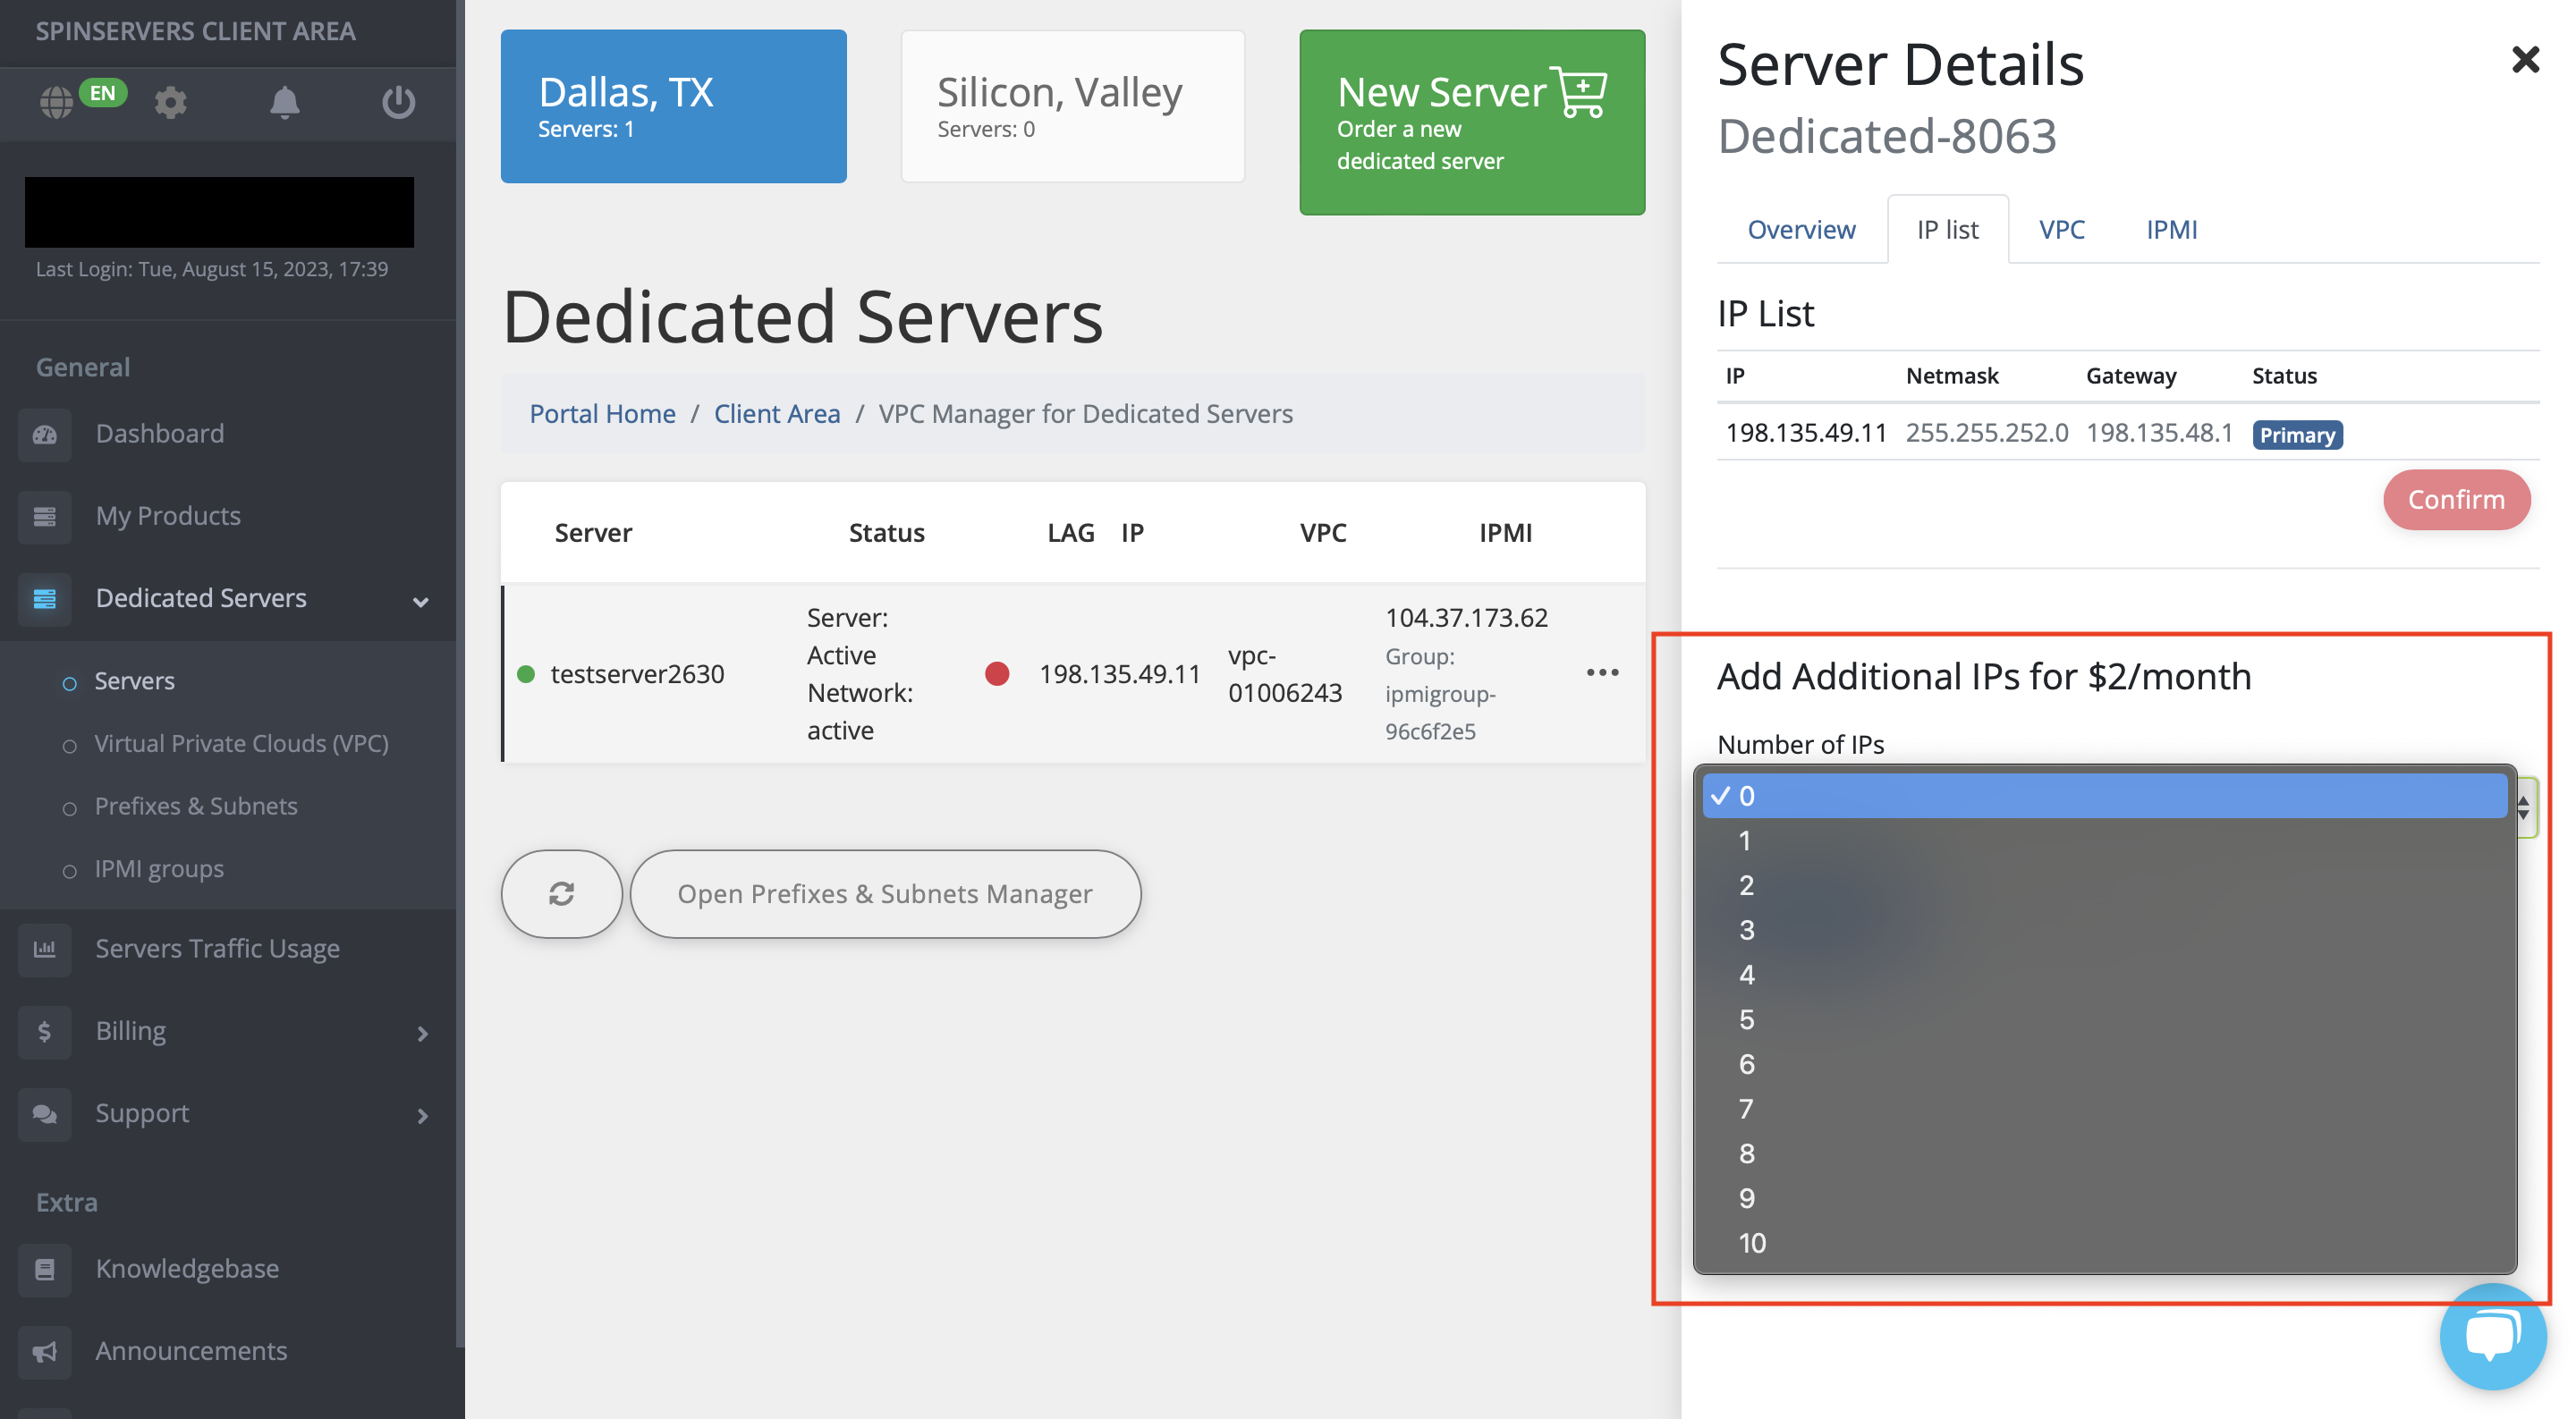Click the My Products sidebar label
This screenshot has height=1419, width=2576.
tap(168, 516)
